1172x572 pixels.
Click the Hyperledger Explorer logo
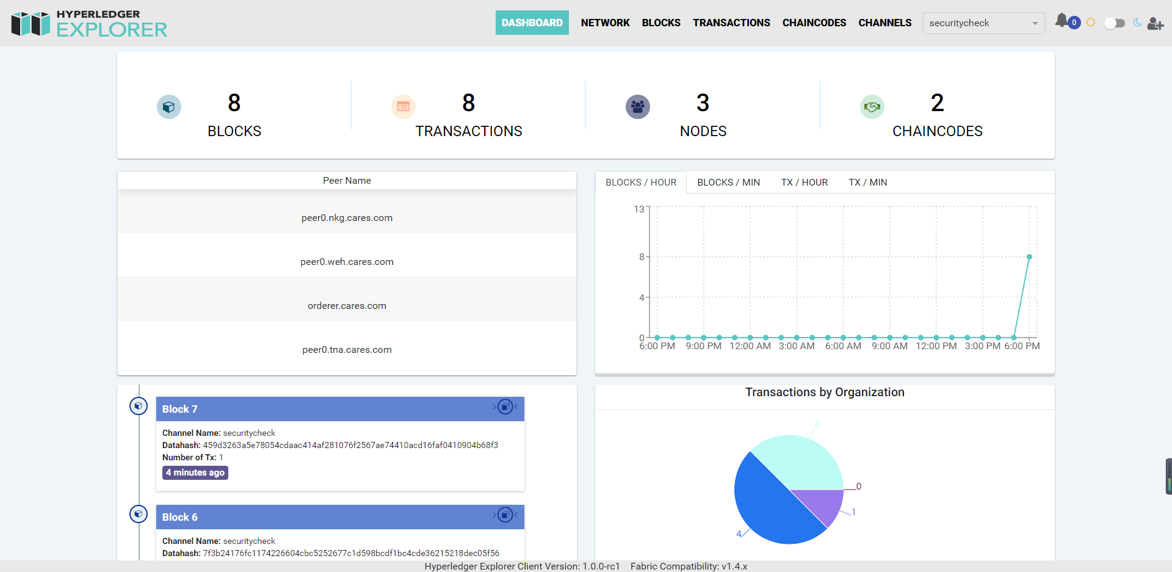coord(89,23)
